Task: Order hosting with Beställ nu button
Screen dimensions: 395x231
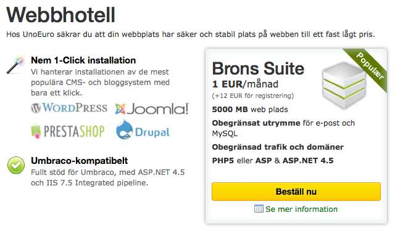Action: [296, 192]
